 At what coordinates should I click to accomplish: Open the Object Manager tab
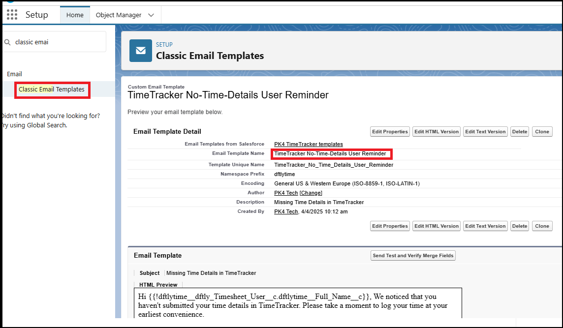[119, 15]
